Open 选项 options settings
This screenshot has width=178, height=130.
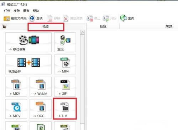point(36,18)
